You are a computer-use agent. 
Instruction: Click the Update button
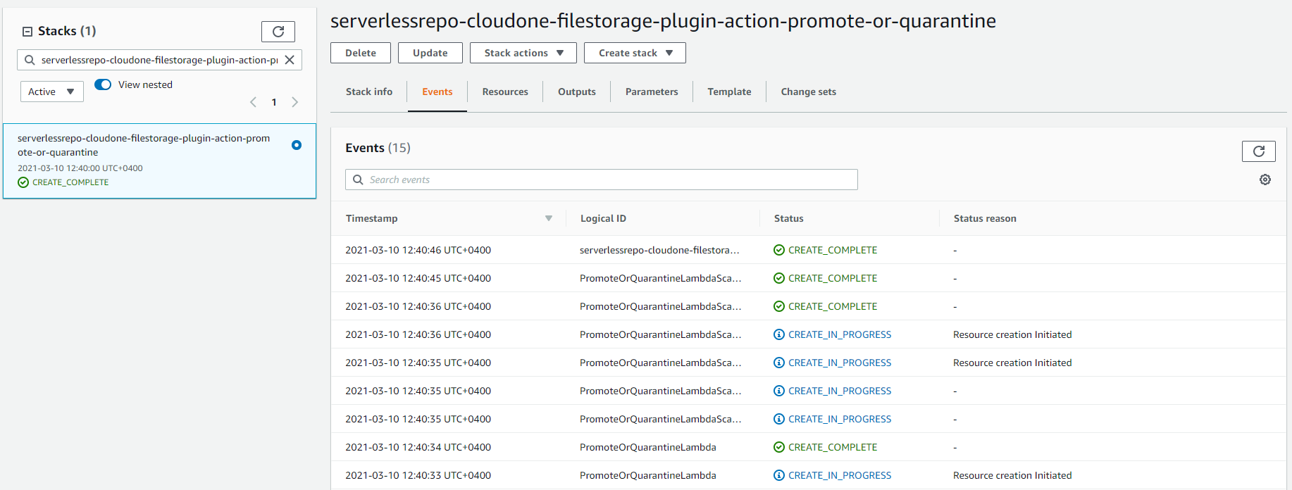pos(430,53)
